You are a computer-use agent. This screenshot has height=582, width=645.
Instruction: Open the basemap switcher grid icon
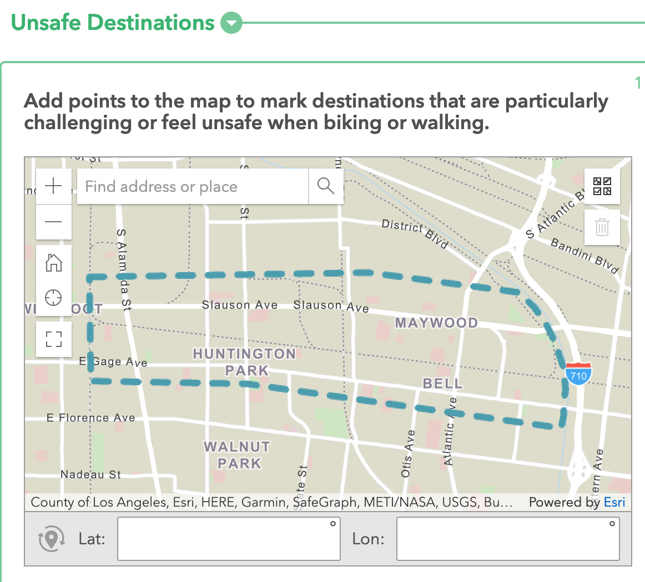602,186
